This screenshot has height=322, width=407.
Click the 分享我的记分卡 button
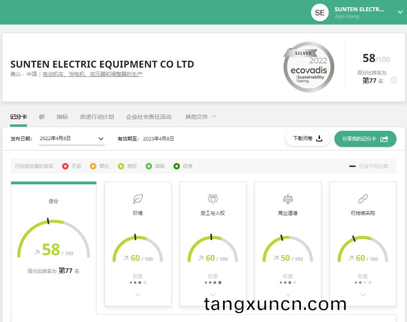365,139
